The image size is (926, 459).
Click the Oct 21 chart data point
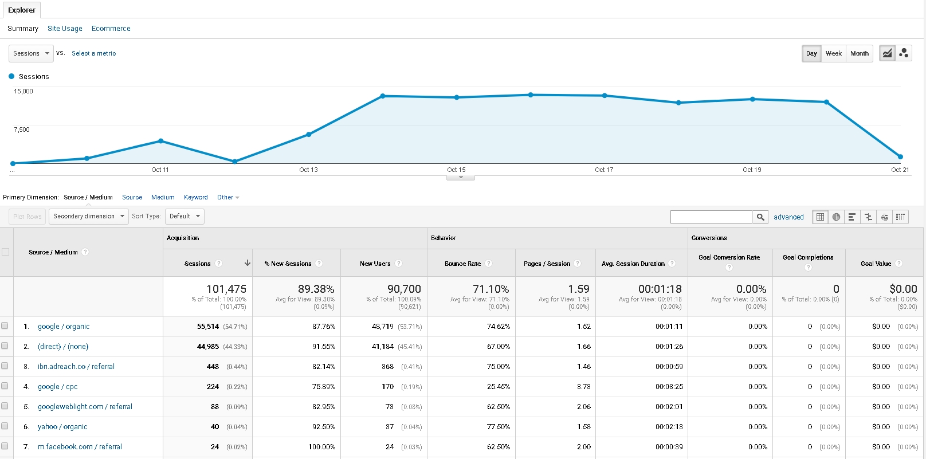pyautogui.click(x=900, y=156)
